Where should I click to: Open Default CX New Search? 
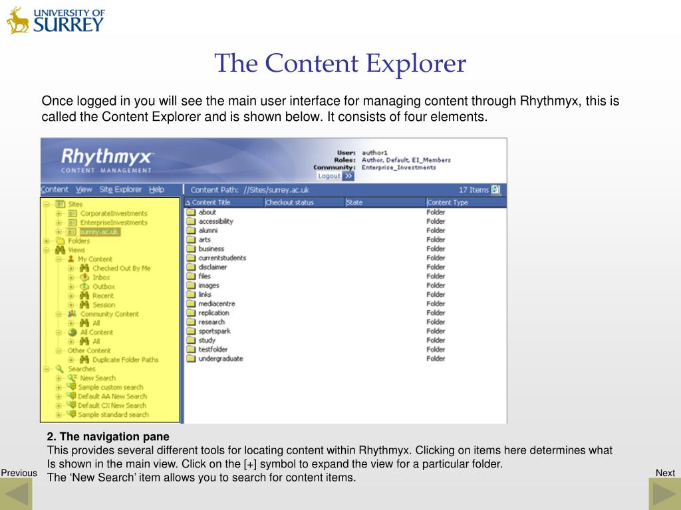pos(112,406)
